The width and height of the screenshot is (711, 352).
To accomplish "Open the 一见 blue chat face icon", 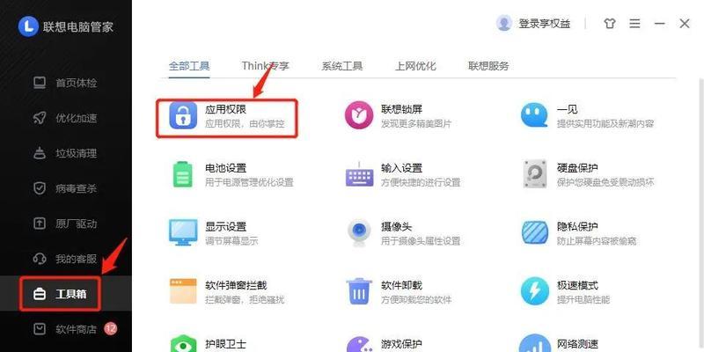I will (x=535, y=115).
